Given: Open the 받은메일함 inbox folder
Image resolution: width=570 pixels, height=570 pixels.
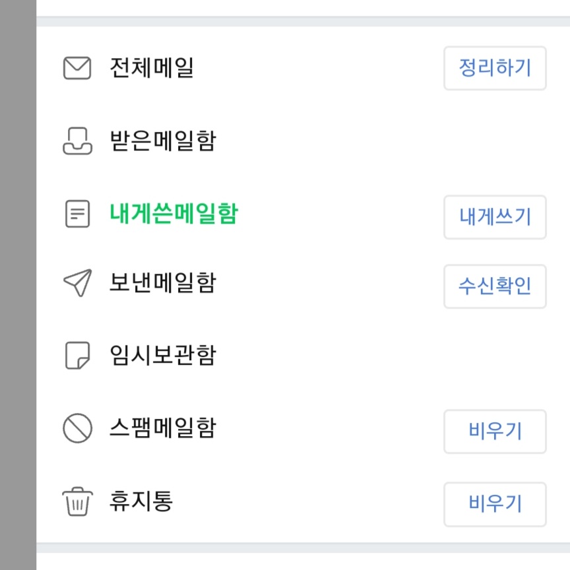Looking at the screenshot, I should click(162, 141).
